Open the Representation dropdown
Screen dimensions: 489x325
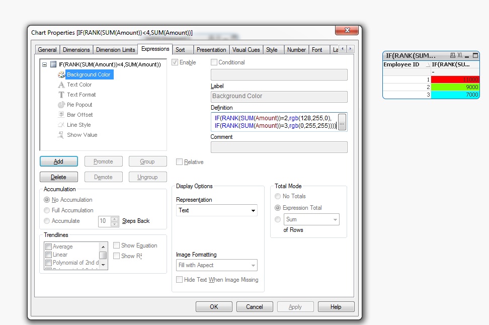(216, 210)
